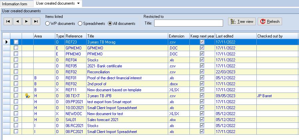This screenshot has width=299, height=140.
Task: Sort by Extension column header
Action: pyautogui.click(x=179, y=36)
